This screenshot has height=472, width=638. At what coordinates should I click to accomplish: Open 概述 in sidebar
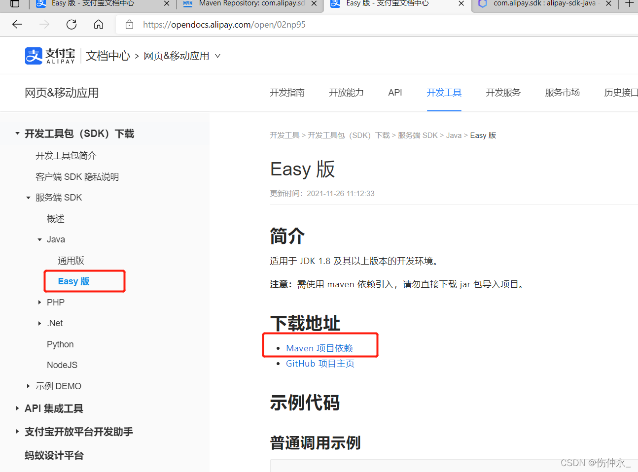coord(56,219)
